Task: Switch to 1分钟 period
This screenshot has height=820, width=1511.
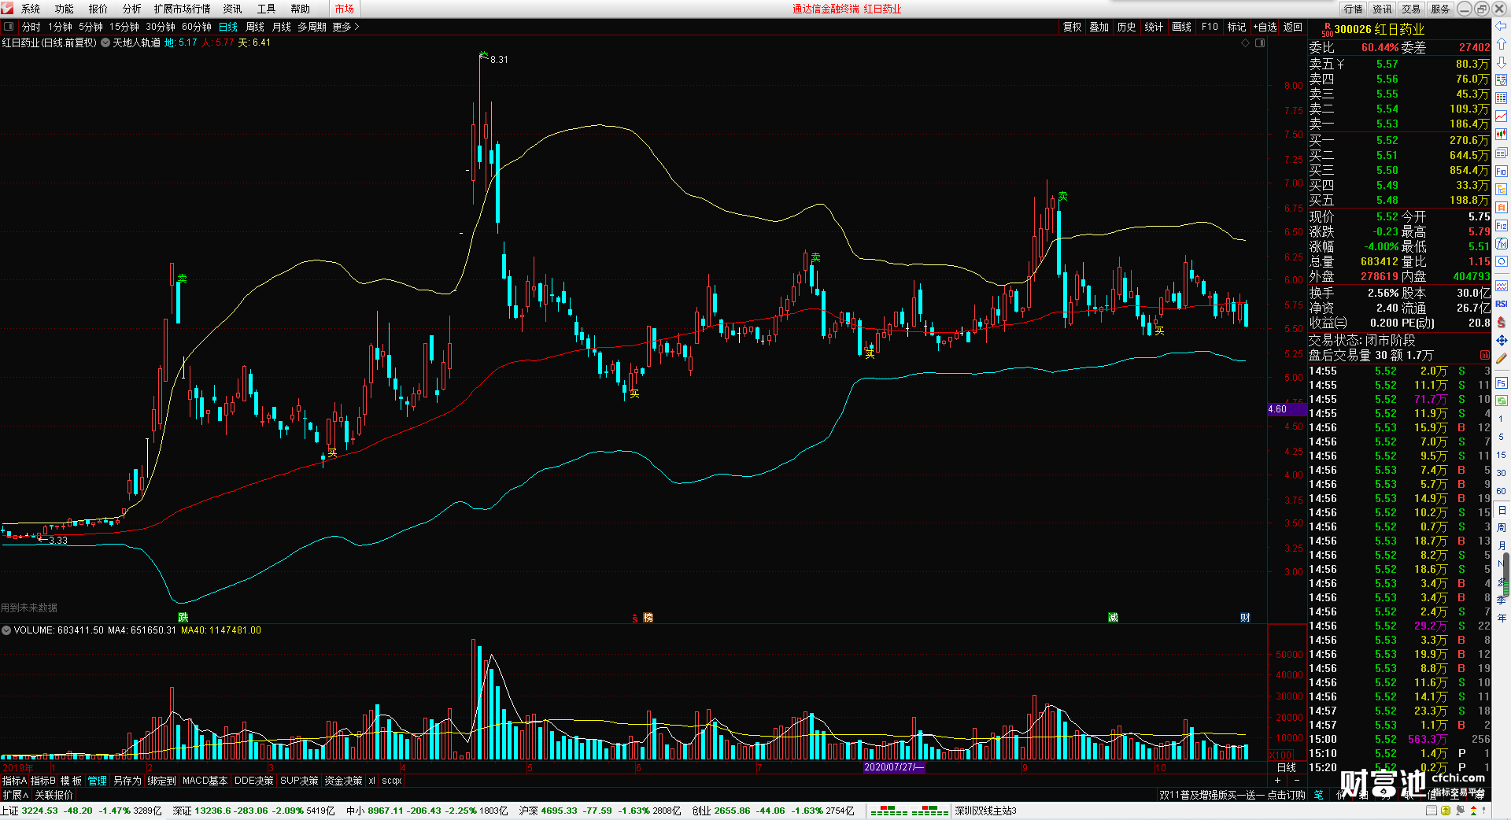Action: (60, 27)
